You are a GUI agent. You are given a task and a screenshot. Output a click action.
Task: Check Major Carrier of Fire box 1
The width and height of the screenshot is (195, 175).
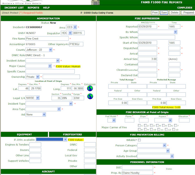[139, 125]
